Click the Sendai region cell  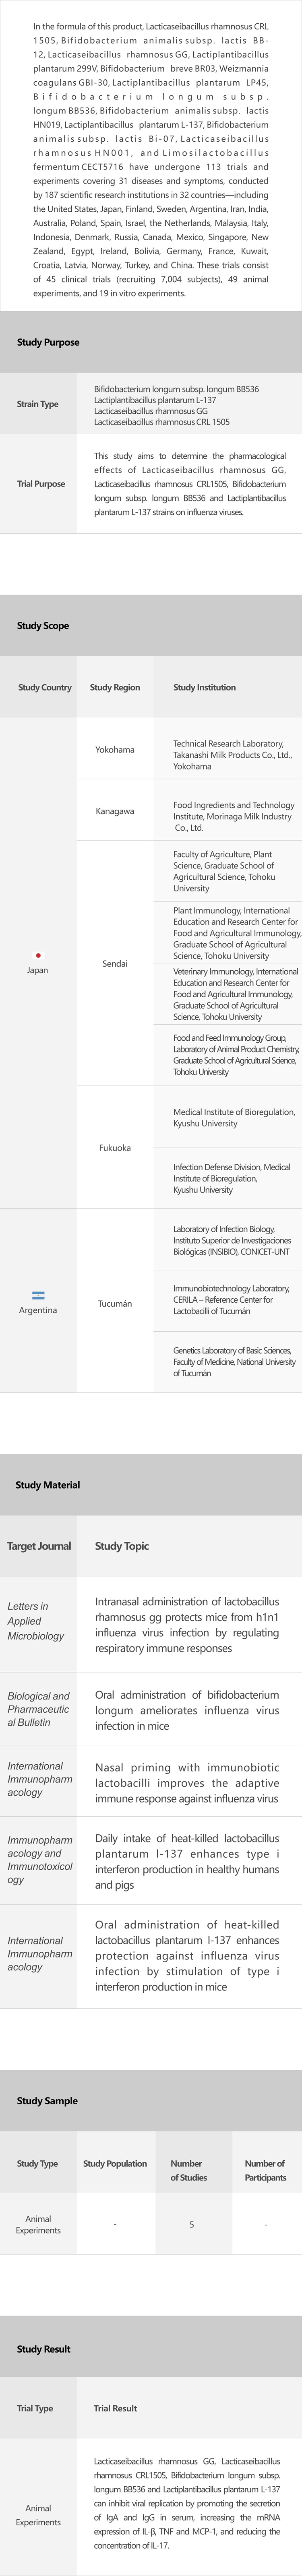point(115,964)
